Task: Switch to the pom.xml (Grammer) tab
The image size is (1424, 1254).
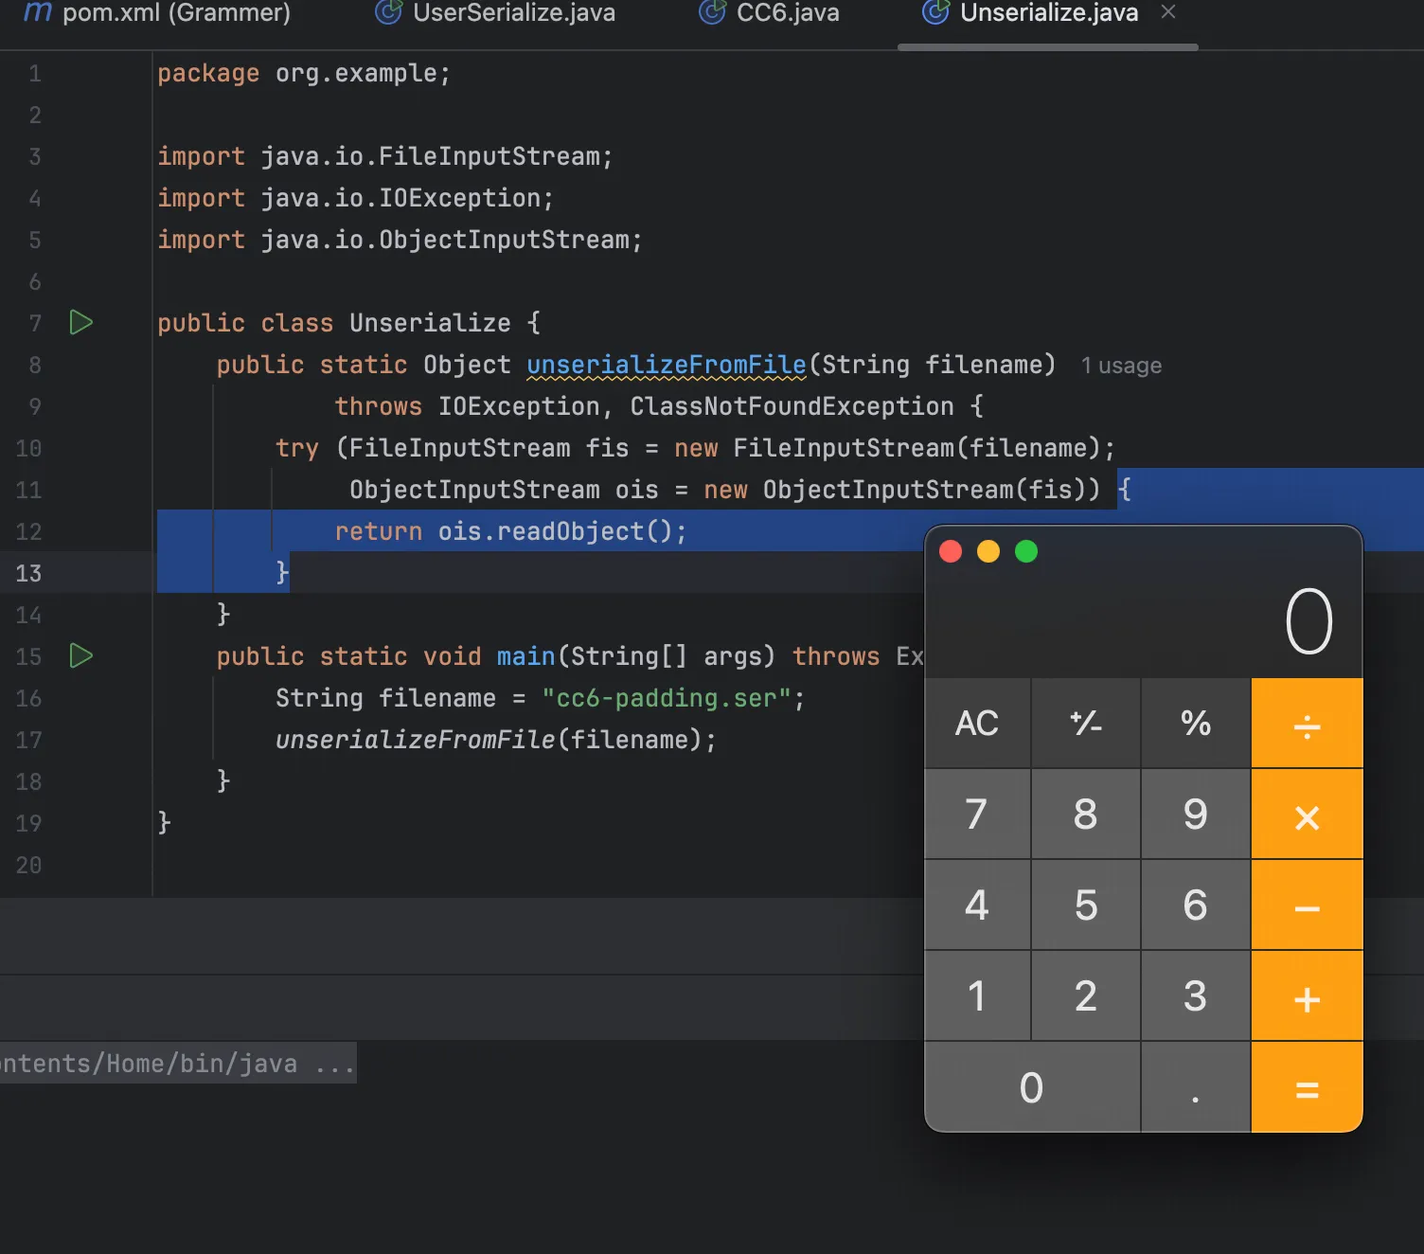Action: (x=157, y=13)
